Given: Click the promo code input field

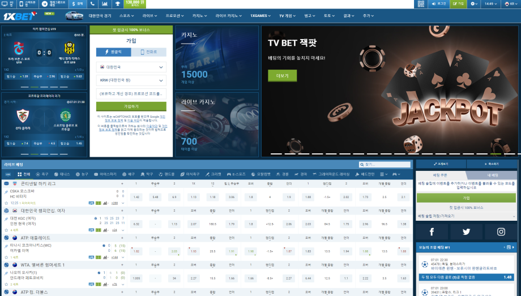Looking at the screenshot, I should point(131,94).
